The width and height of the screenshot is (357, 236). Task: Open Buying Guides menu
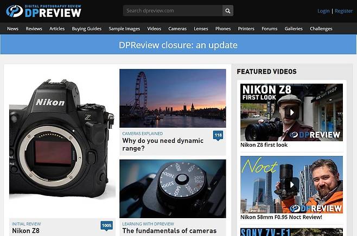(x=86, y=29)
